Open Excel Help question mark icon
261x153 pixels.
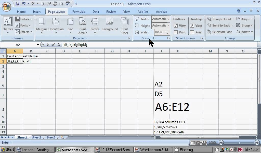[x=238, y=11]
